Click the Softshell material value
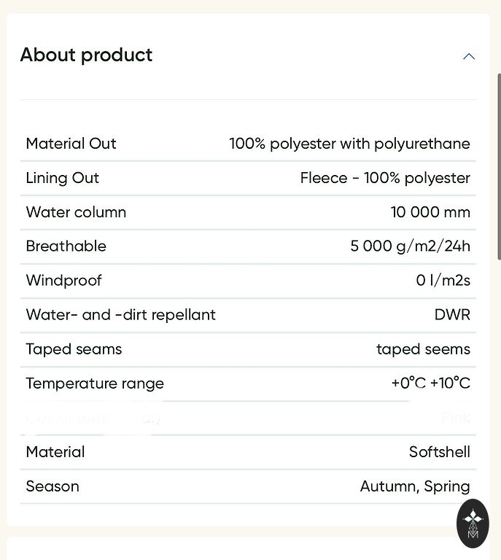The height and width of the screenshot is (560, 501). coord(439,452)
